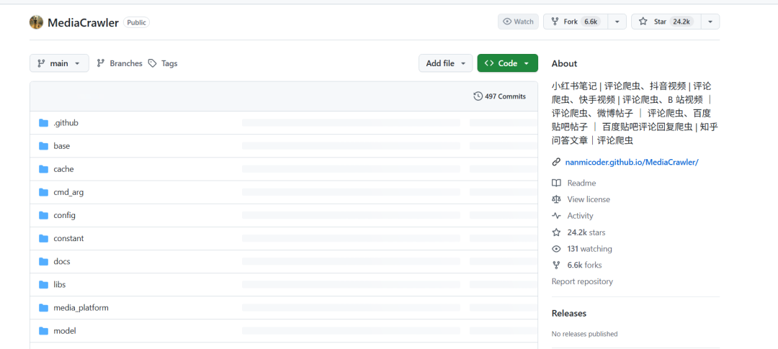Click Report repository link
This screenshot has width=778, height=349.
(x=582, y=281)
